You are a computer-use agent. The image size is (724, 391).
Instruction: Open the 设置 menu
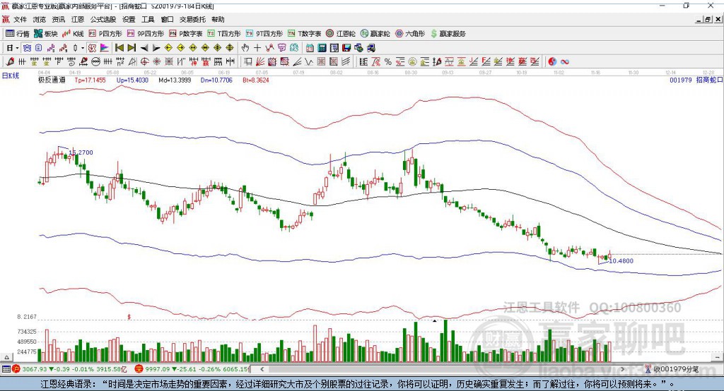(x=129, y=19)
